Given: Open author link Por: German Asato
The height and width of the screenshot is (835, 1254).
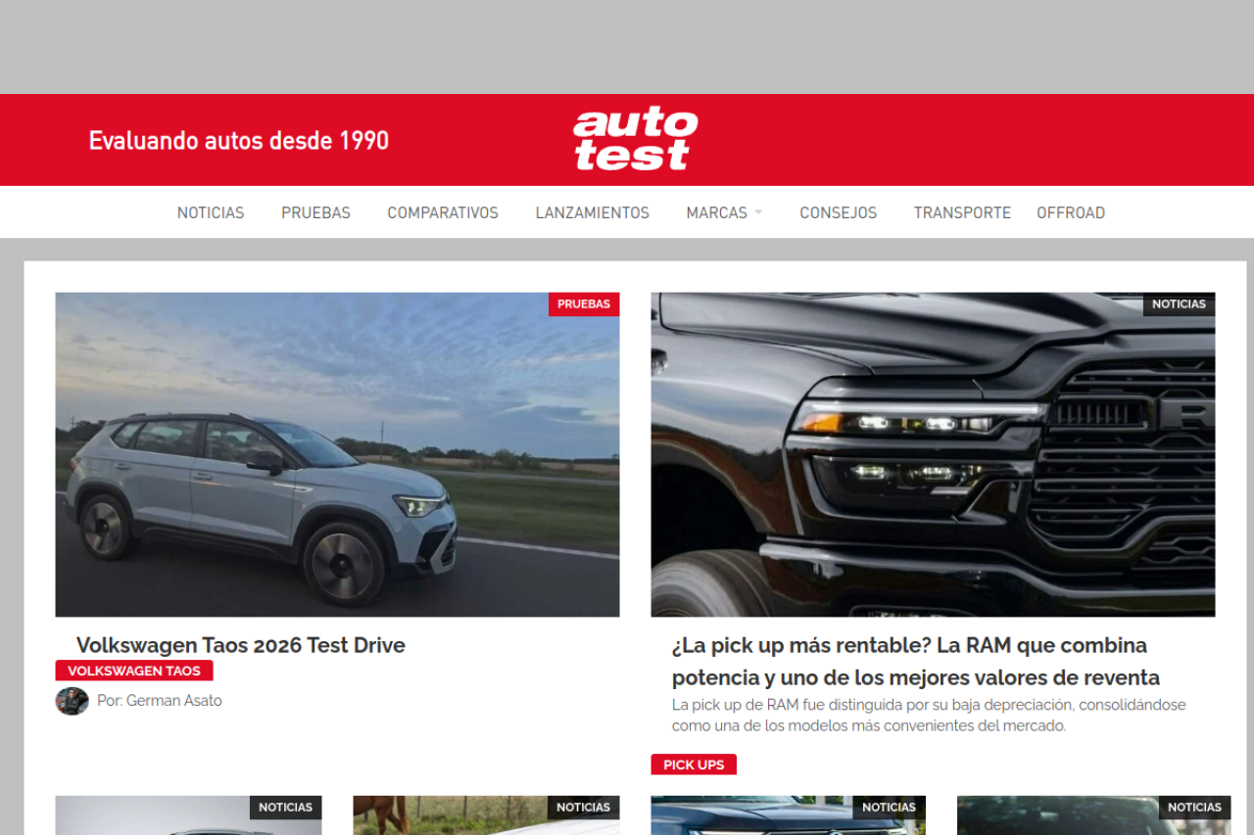Looking at the screenshot, I should pos(160,701).
